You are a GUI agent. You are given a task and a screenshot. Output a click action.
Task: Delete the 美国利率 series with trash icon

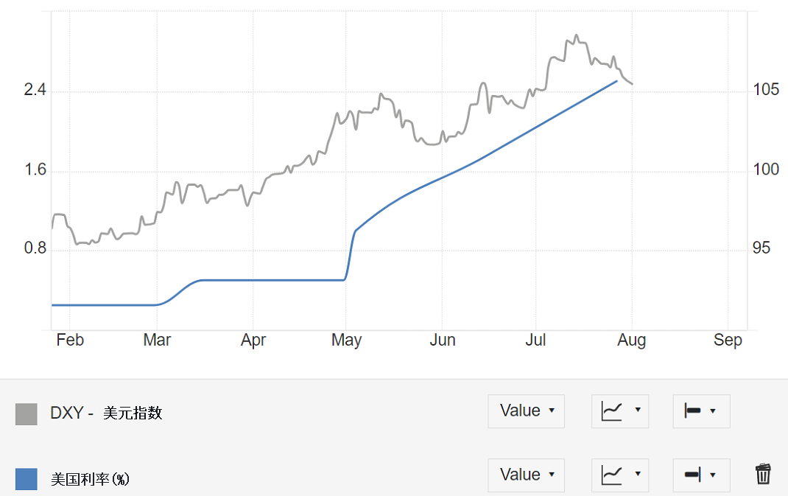tap(763, 474)
